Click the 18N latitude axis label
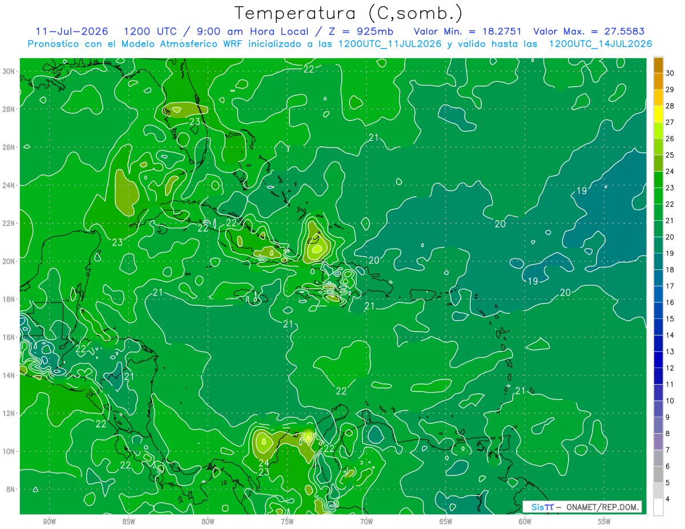This screenshot has width=685, height=529. pyautogui.click(x=9, y=299)
